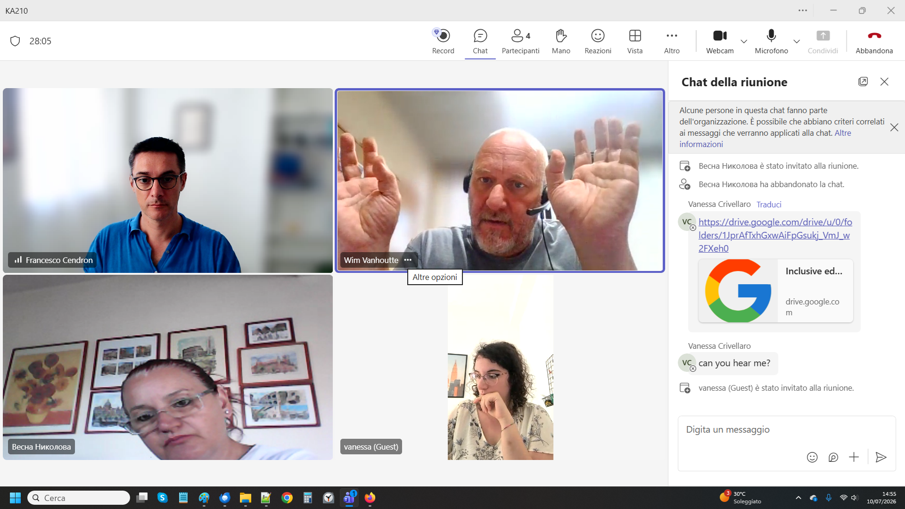Image resolution: width=905 pixels, height=509 pixels.
Task: Show the Partecipanti list
Action: (x=520, y=41)
